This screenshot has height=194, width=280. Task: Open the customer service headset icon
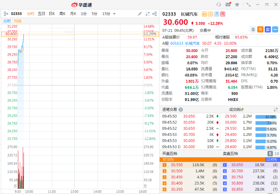(219, 4)
